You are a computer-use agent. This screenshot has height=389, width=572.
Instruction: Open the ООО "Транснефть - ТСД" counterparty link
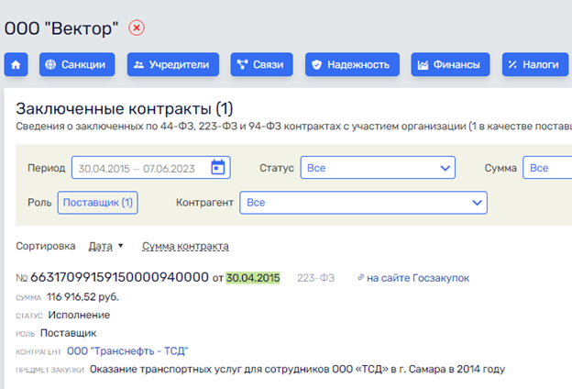pyautogui.click(x=127, y=351)
